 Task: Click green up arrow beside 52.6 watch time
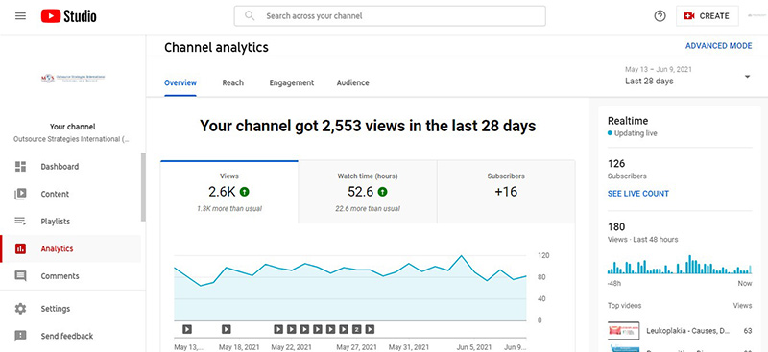(x=382, y=192)
